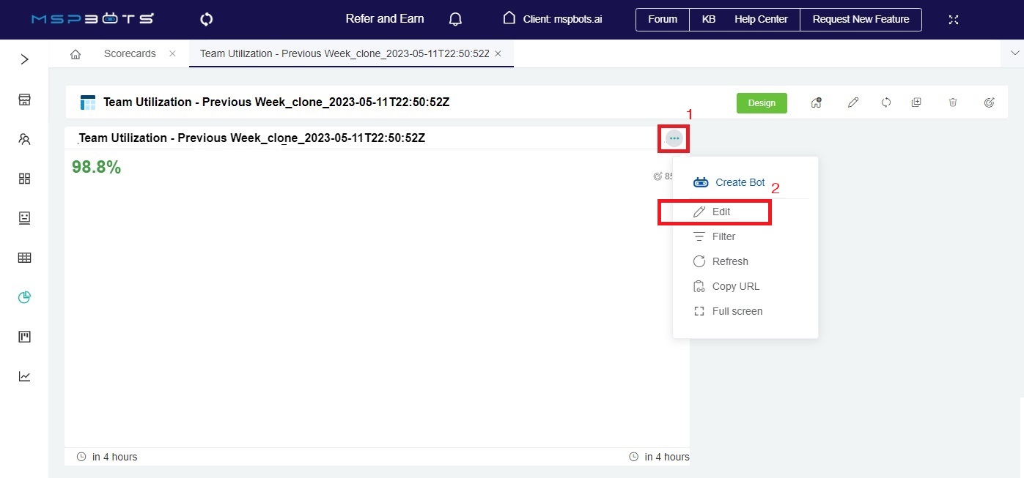Expand the left sidebar navigation
Image resolution: width=1024 pixels, height=478 pixels.
click(25, 59)
